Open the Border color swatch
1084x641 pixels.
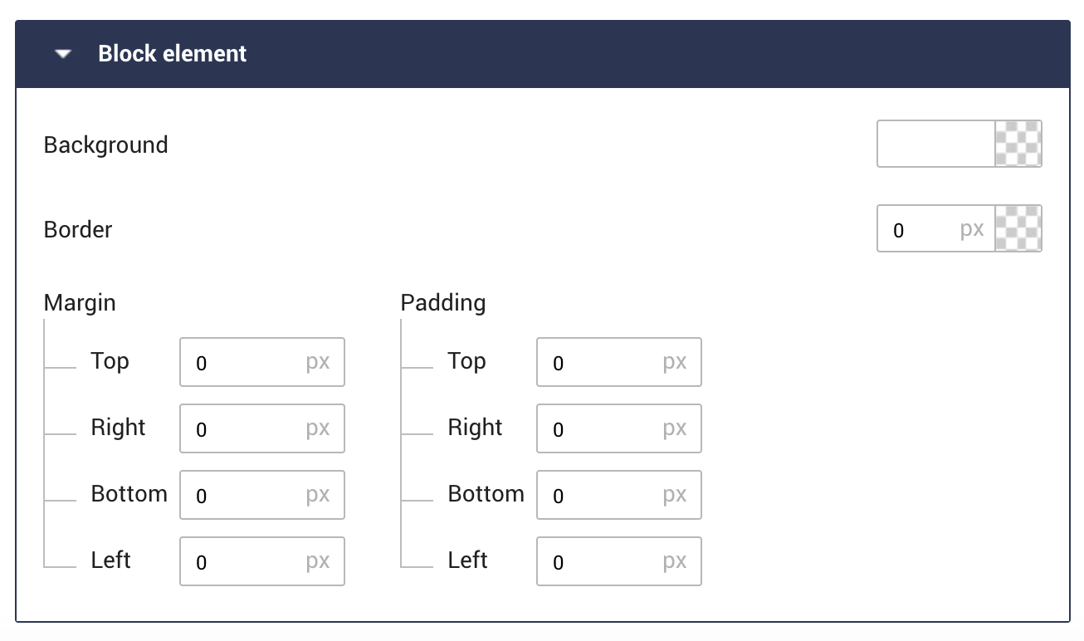(x=1018, y=229)
